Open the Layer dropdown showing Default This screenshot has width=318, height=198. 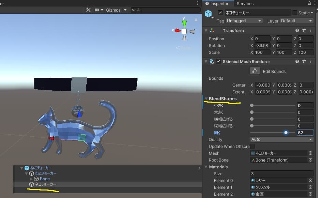pos(296,21)
